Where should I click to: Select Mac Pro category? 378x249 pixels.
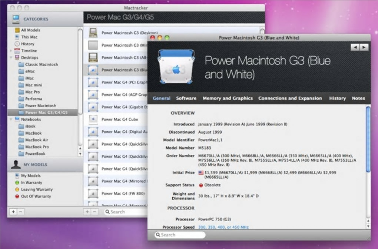(x=29, y=92)
